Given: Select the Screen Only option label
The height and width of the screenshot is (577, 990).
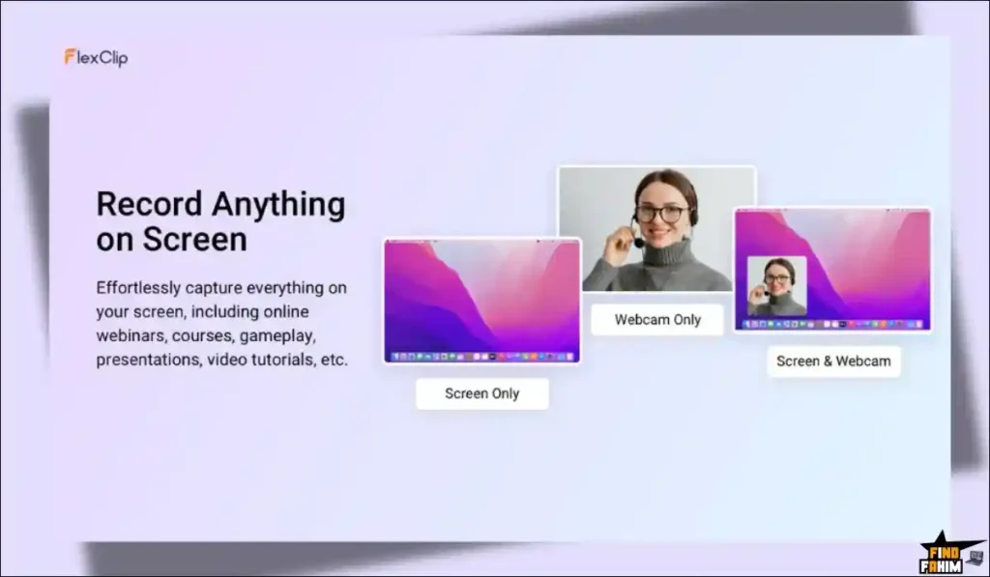Looking at the screenshot, I should pos(482,393).
